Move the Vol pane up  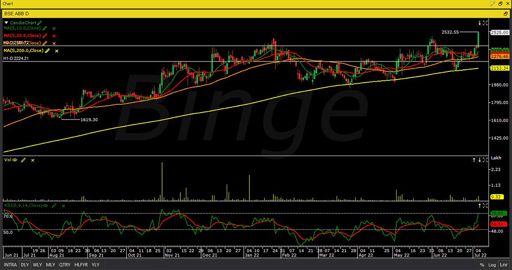click(x=474, y=160)
